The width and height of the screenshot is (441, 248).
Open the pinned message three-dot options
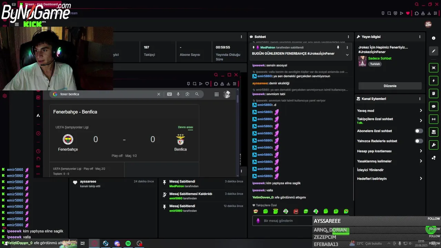[347, 48]
